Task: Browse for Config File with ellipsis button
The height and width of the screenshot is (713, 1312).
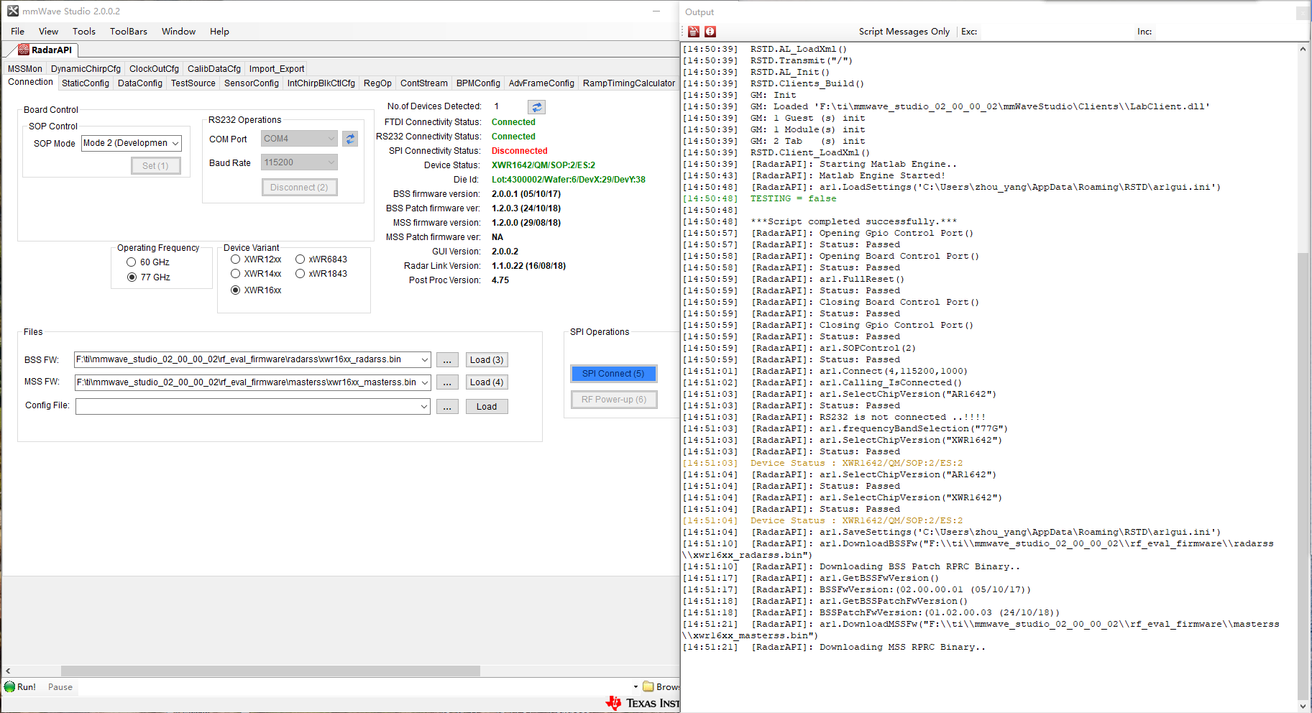Action: pos(447,407)
